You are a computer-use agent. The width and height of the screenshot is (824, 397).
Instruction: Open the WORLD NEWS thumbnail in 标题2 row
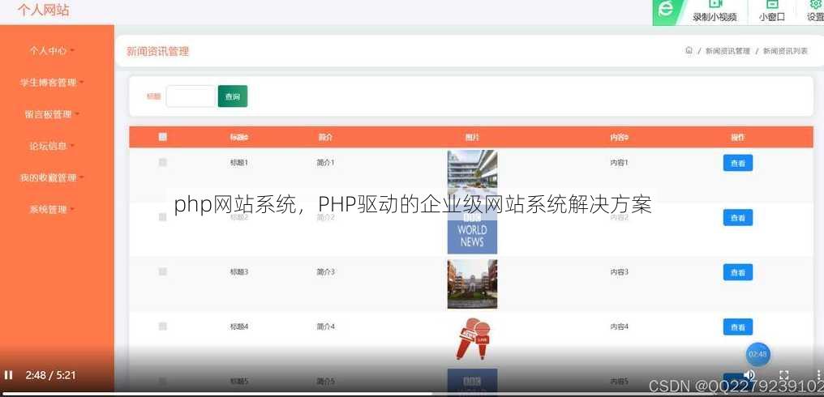(472, 231)
